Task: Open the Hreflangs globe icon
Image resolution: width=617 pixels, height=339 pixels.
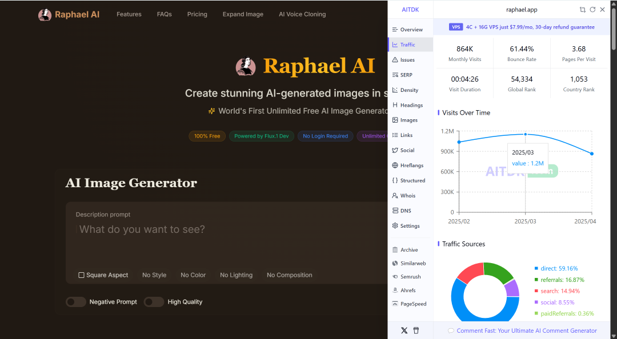Action: click(x=395, y=165)
